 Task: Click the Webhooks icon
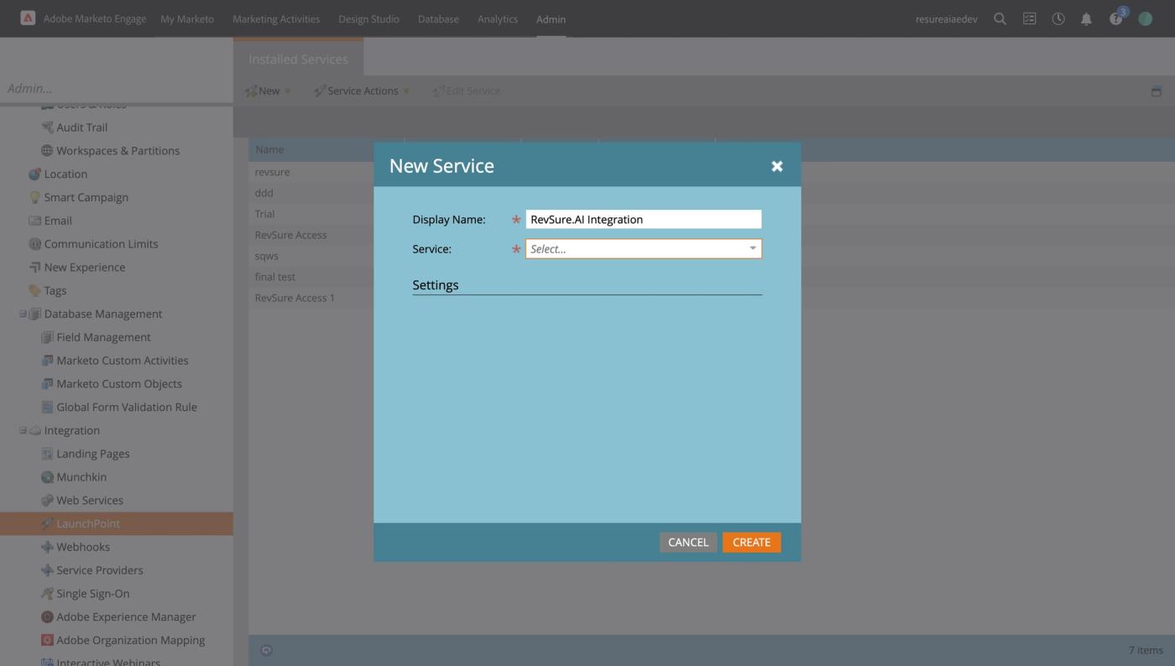pos(47,547)
